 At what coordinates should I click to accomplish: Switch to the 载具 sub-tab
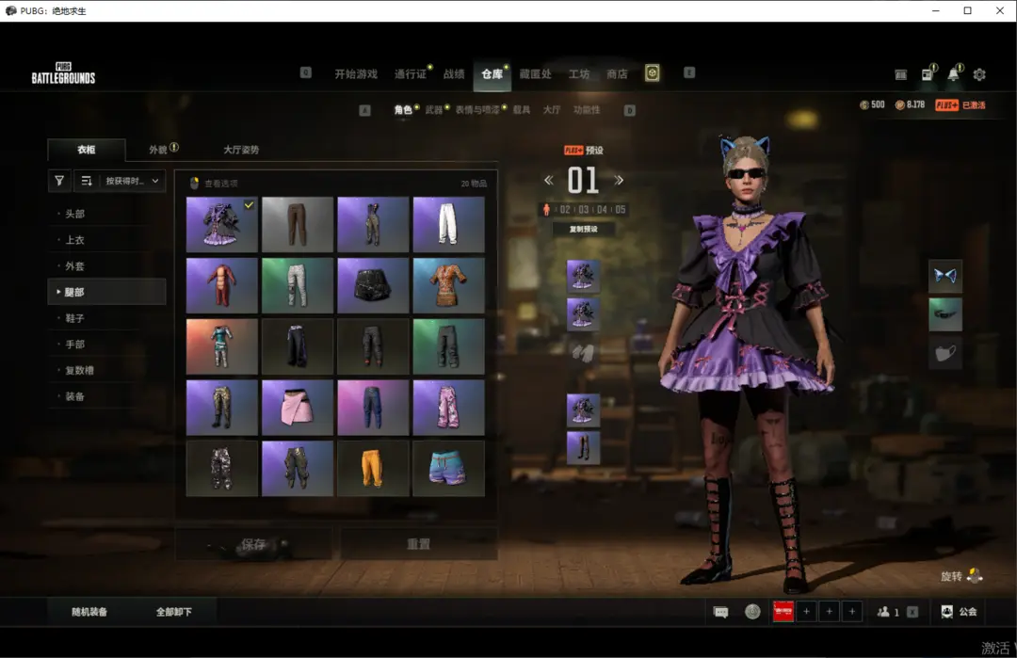(x=522, y=109)
